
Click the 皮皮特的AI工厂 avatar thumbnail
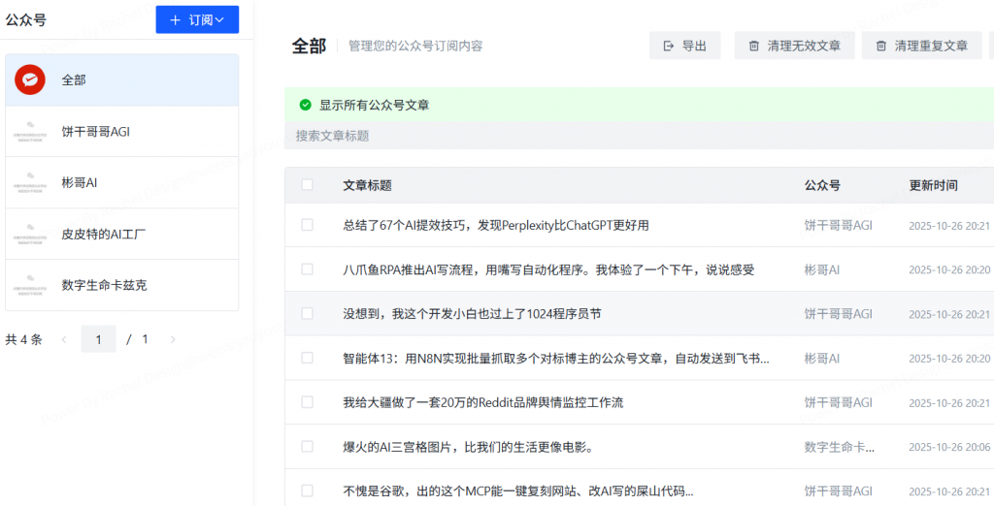coord(30,234)
